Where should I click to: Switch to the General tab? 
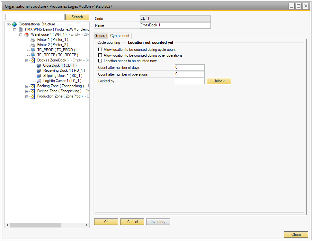(x=101, y=36)
